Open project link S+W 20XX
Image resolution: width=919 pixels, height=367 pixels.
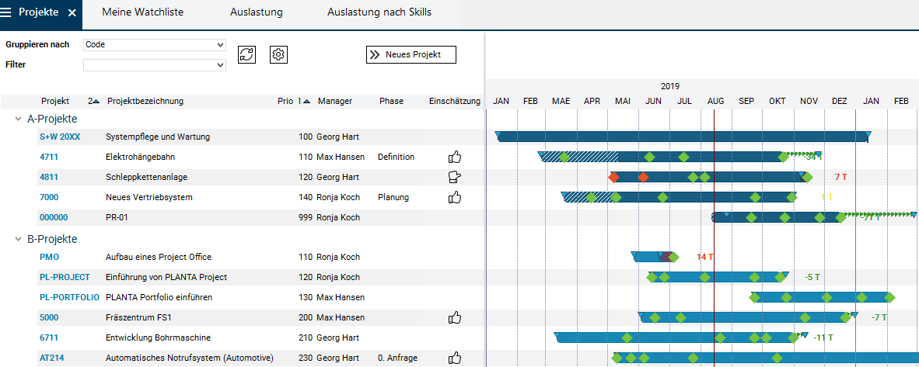pyautogui.click(x=60, y=137)
